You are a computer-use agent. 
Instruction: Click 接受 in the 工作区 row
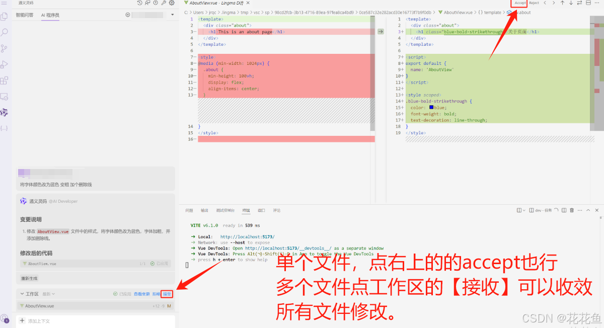pos(167,294)
